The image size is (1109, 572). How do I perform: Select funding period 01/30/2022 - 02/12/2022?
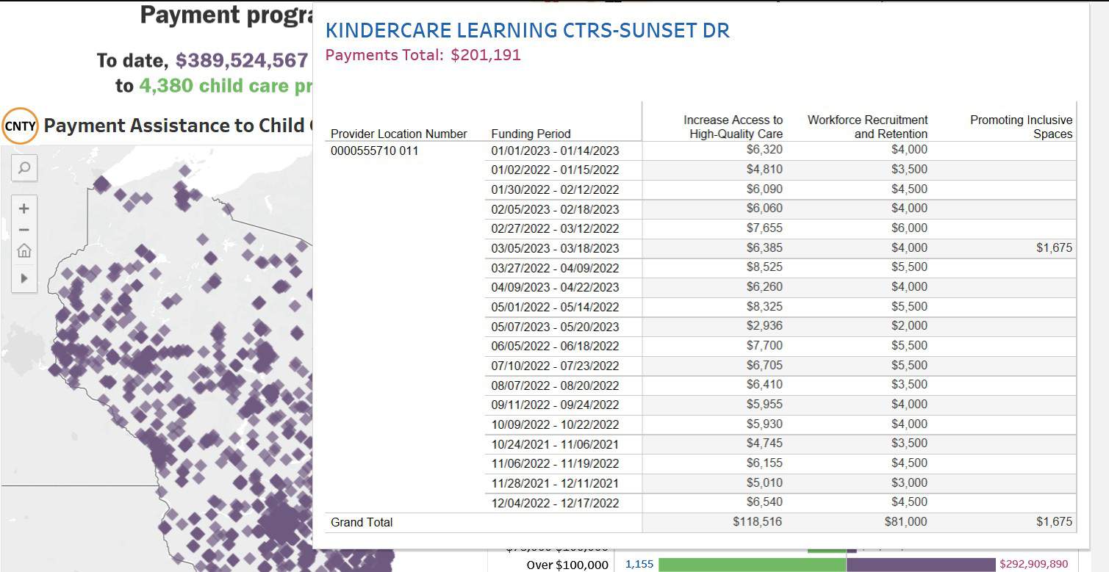(x=555, y=189)
